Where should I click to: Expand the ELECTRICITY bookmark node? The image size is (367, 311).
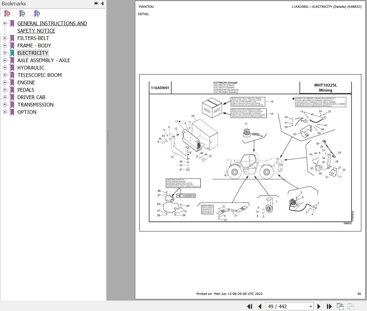click(x=5, y=53)
